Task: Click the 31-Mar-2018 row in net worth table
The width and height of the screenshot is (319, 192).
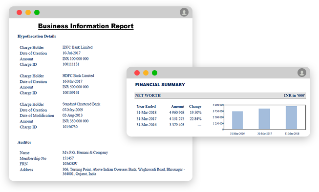Action: pos(169,113)
